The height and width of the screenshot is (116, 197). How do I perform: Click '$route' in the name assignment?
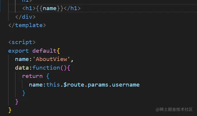[x=74, y=85]
